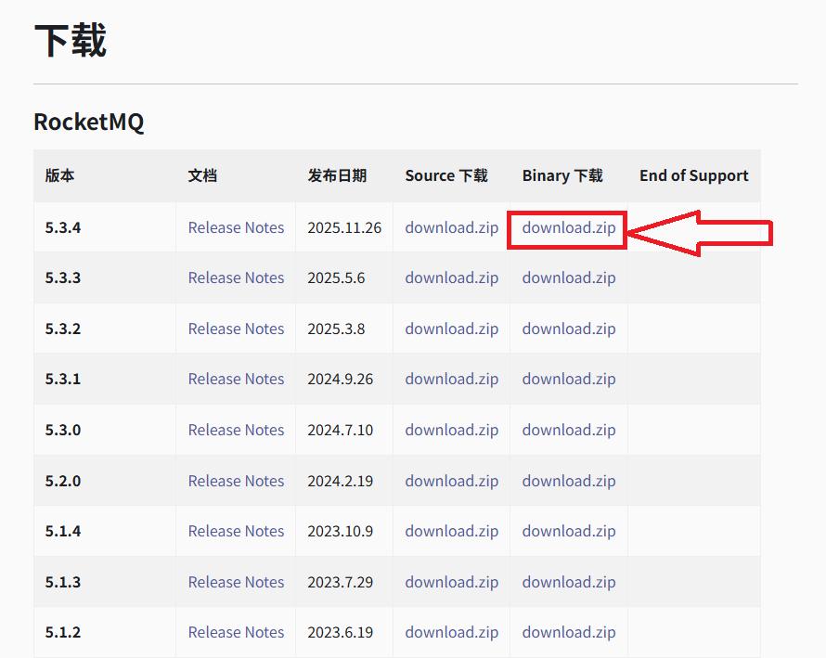Download the 5.1.2 binary zip
The width and height of the screenshot is (826, 658).
(x=568, y=633)
